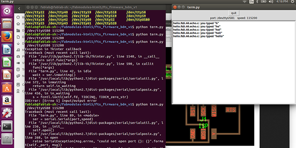Open System Settings from the launcher
Image resolution: width=296 pixels, height=148 pixels.
click(7, 113)
